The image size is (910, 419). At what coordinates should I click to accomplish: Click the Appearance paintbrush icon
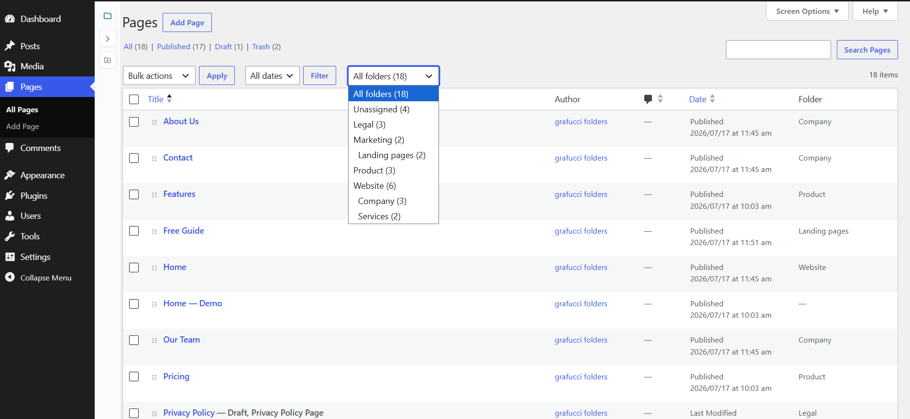[10, 175]
